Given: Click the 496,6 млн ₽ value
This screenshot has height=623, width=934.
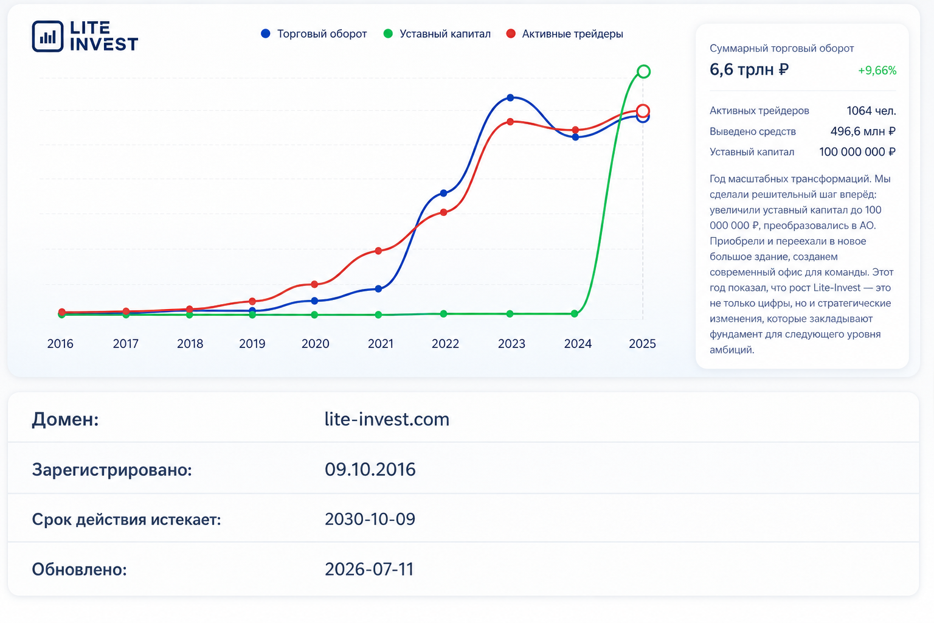Looking at the screenshot, I should [863, 131].
